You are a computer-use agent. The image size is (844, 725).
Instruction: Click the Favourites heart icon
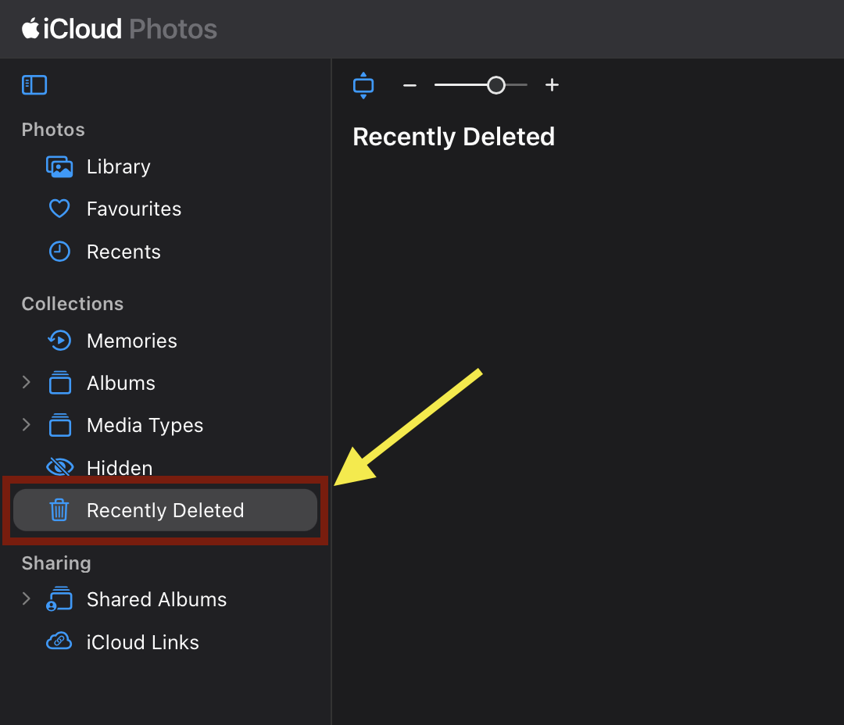(59, 209)
